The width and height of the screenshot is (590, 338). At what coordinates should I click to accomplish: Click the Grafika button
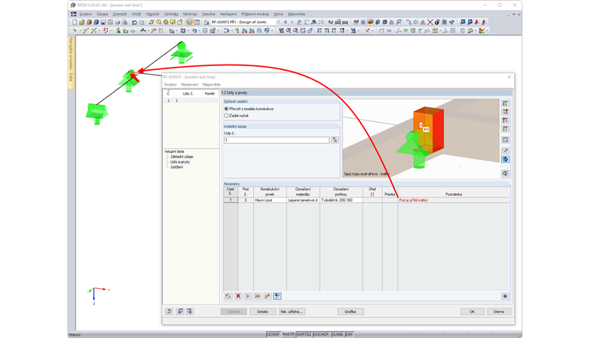350,312
